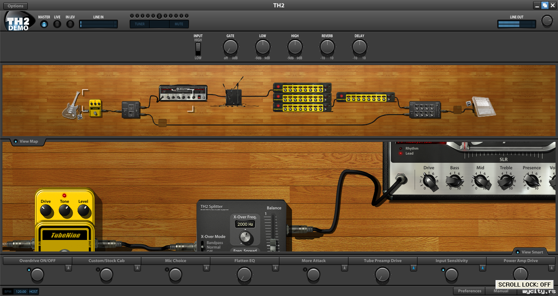Select the mixer unit in the signal chain
Image resolution: width=558 pixels, height=296 pixels.
click(x=425, y=110)
